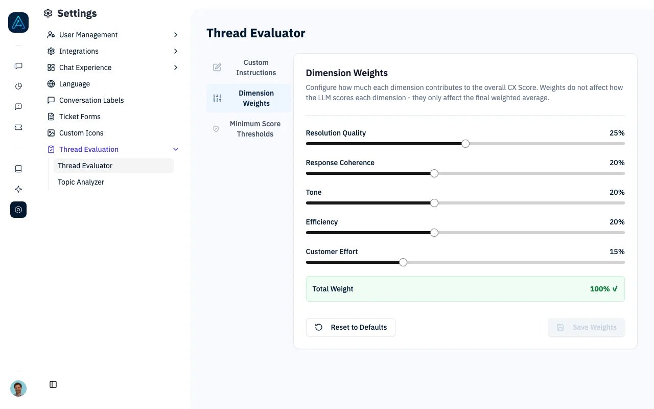Open the feedback message alert icon in the rail
The width and height of the screenshot is (654, 409).
(x=18, y=107)
